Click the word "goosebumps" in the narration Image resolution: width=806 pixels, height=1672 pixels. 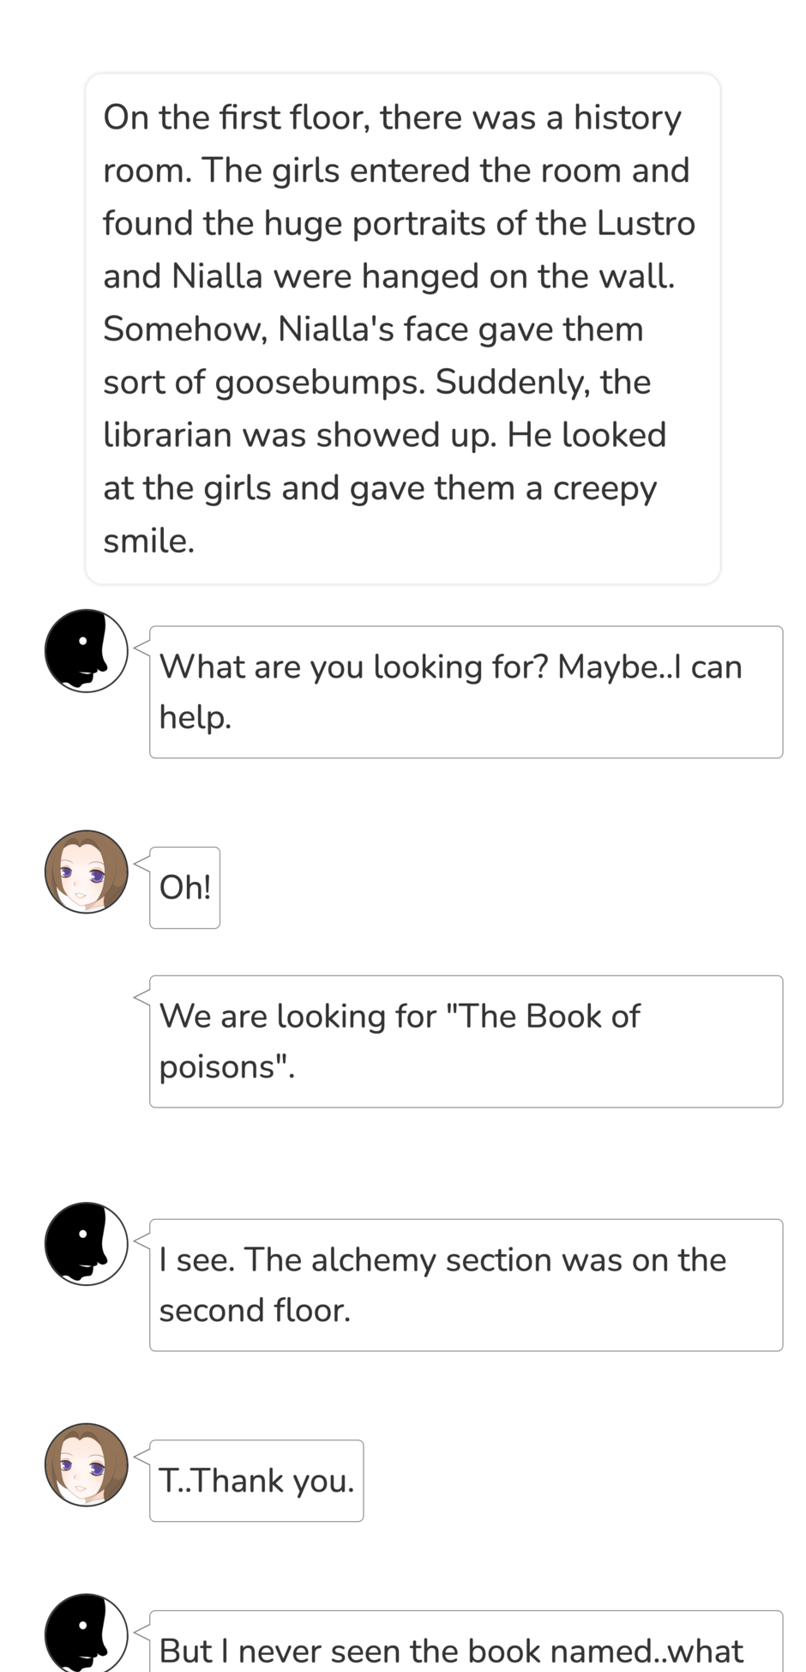(x=320, y=383)
